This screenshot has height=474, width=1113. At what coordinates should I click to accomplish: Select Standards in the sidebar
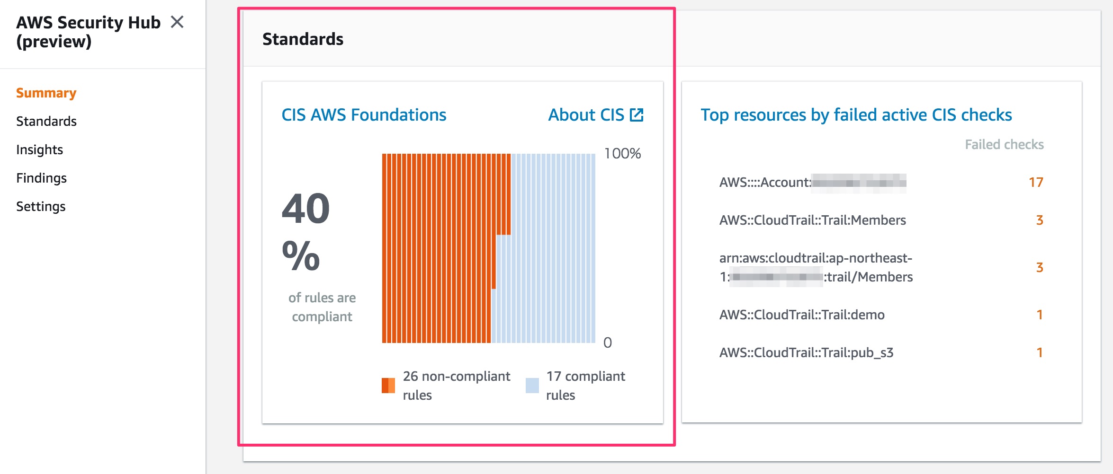[x=46, y=121]
